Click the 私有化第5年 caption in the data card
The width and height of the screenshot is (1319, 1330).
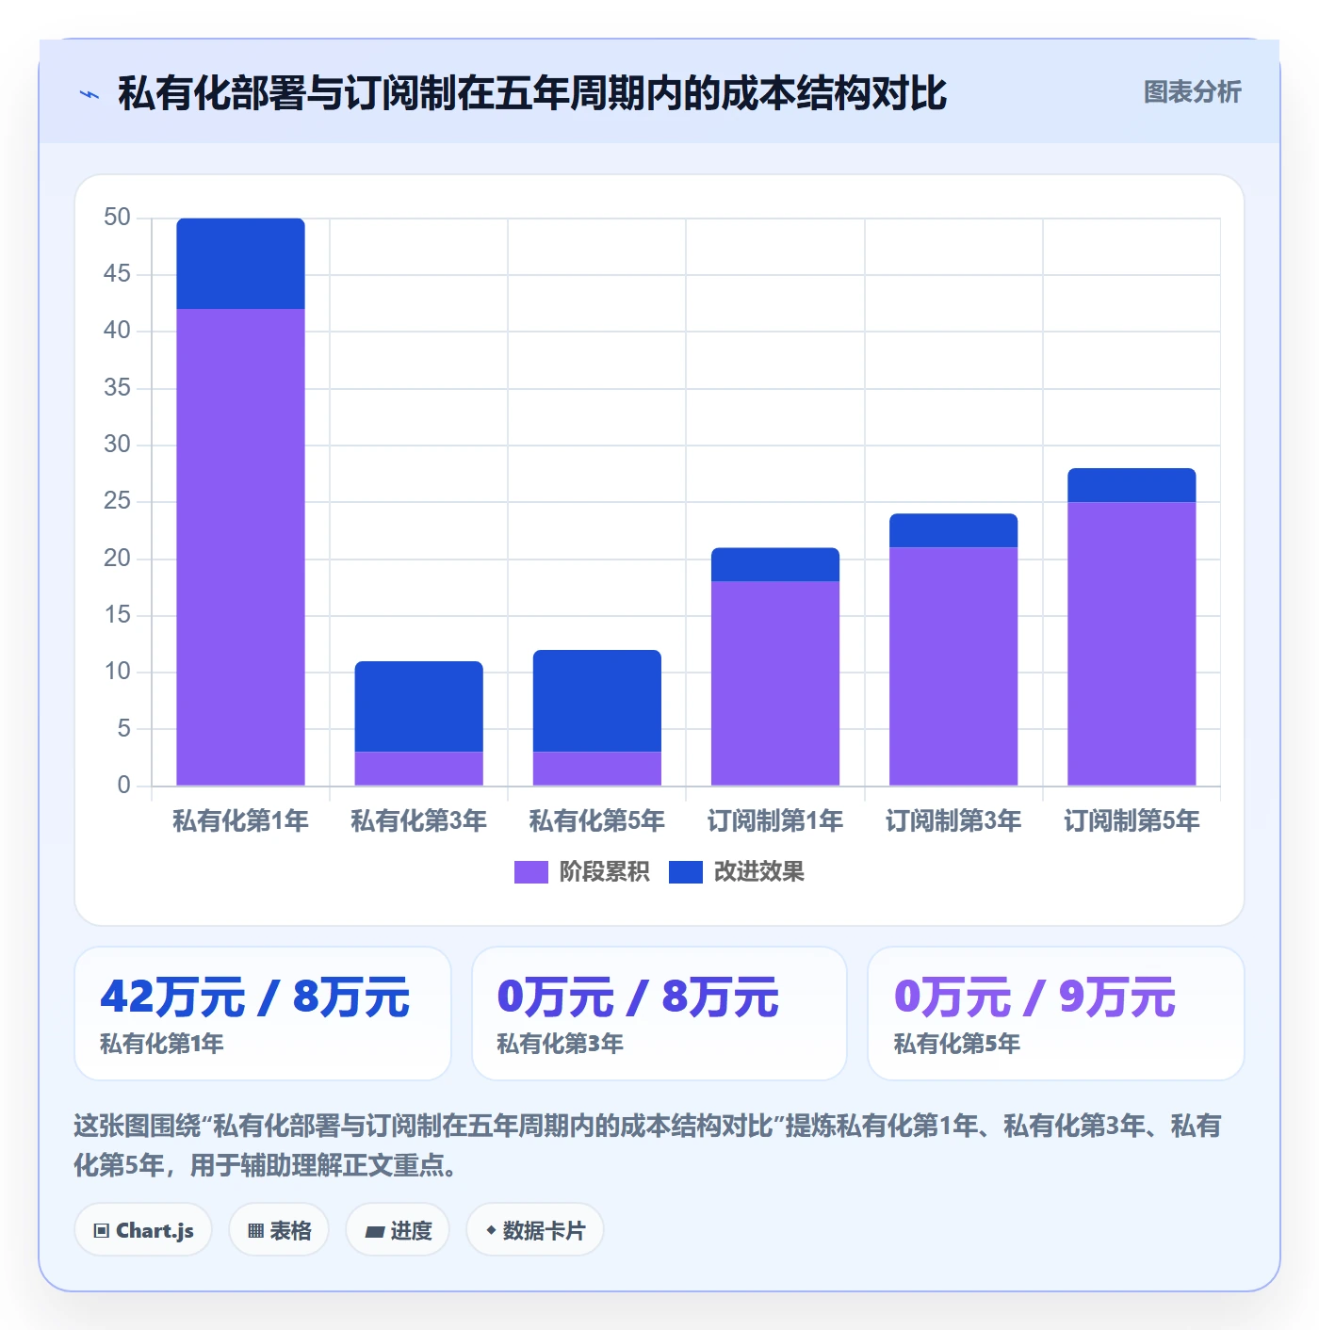tap(956, 1044)
